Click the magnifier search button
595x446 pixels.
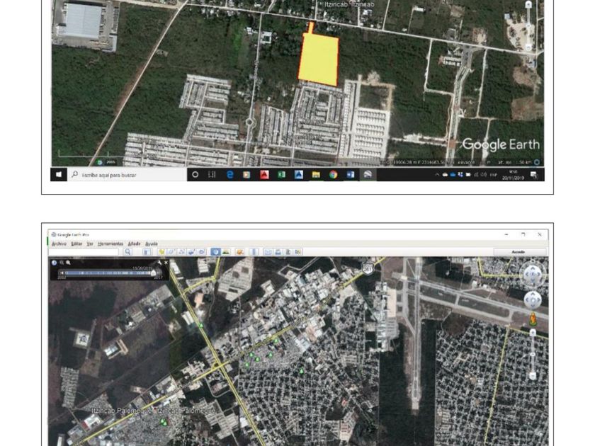click(128, 251)
